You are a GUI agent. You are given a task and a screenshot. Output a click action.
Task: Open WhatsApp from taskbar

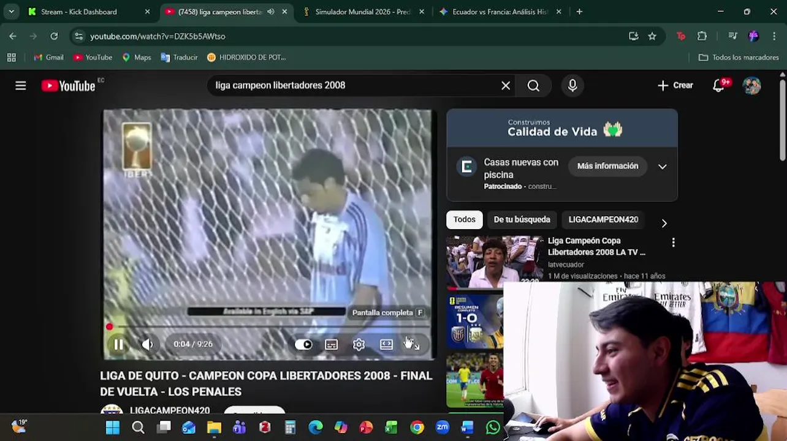tap(493, 428)
